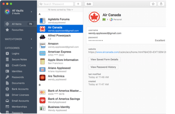Screen dimensions: 175x114
Task: Click View Saved Form Details button
Action: coord(104,59)
